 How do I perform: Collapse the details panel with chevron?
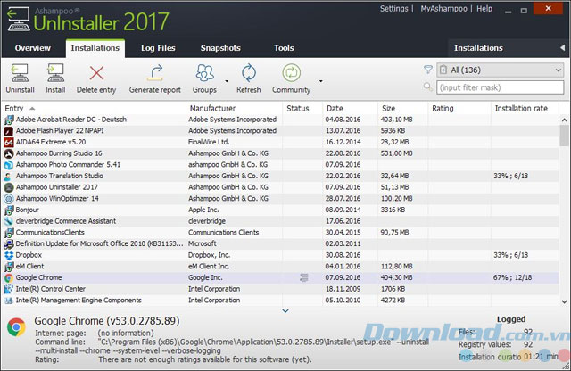(x=285, y=310)
